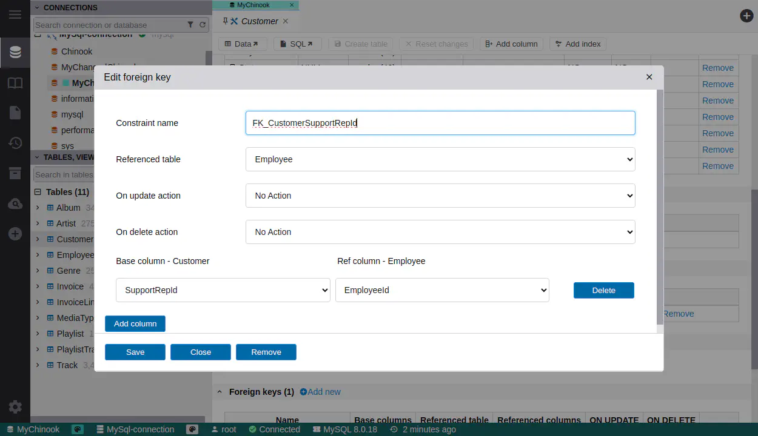Click the Constraint name text field
Image resolution: width=758 pixels, height=436 pixels.
pos(440,123)
